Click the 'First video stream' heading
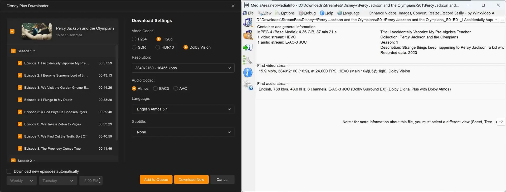 [x=273, y=65]
